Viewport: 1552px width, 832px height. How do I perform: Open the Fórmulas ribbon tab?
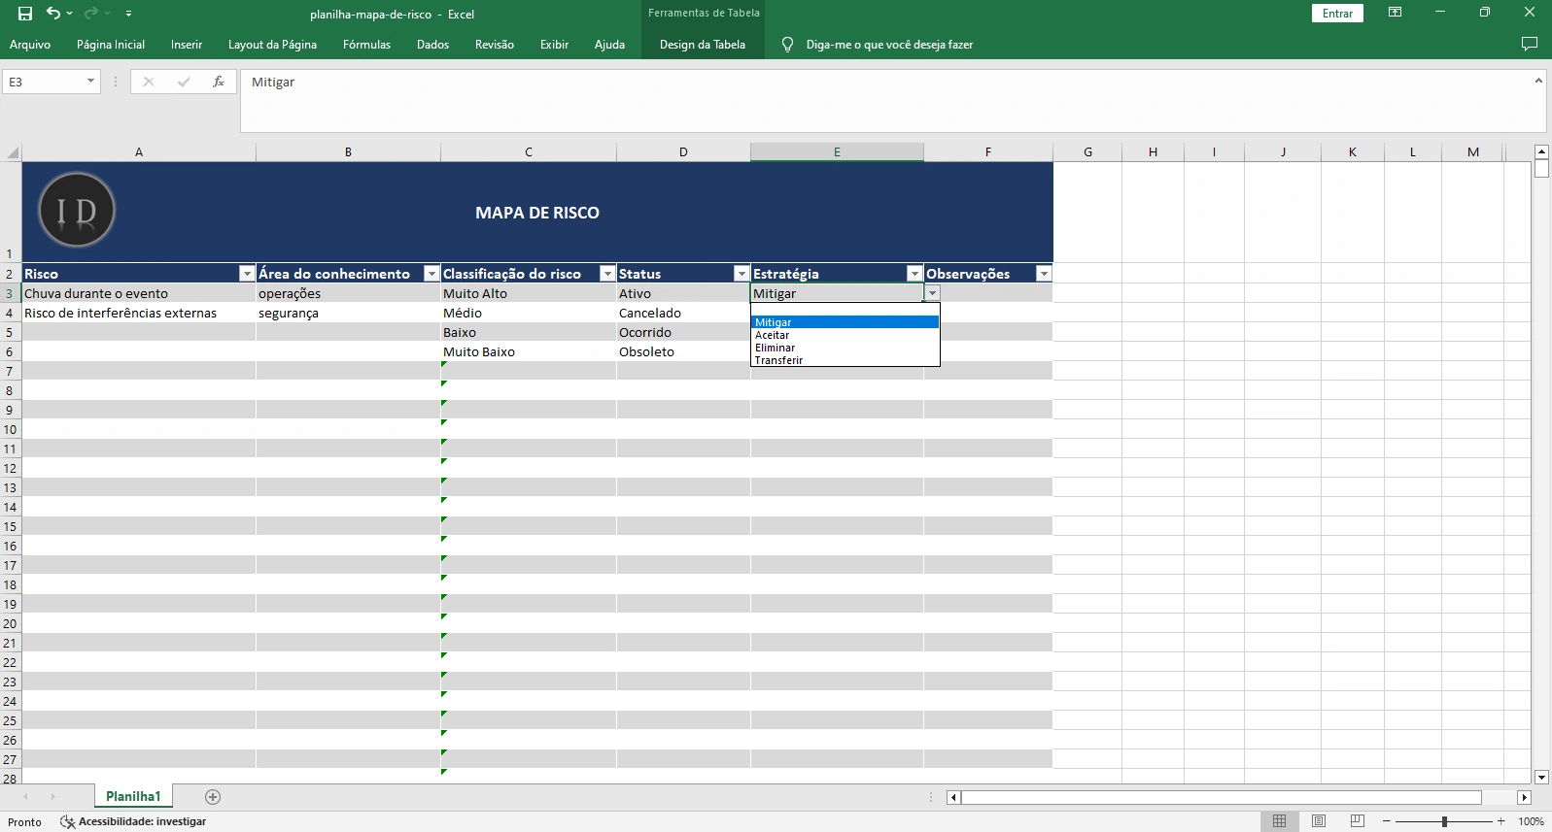point(366,45)
